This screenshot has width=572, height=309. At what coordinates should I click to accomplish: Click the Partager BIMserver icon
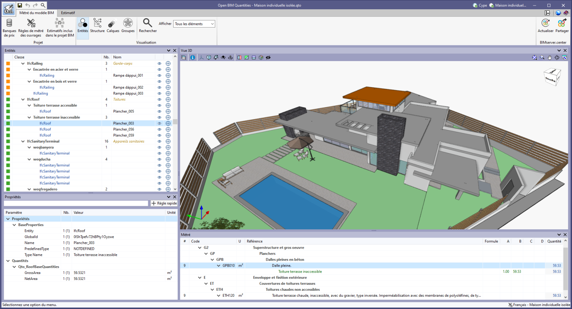[x=562, y=26]
